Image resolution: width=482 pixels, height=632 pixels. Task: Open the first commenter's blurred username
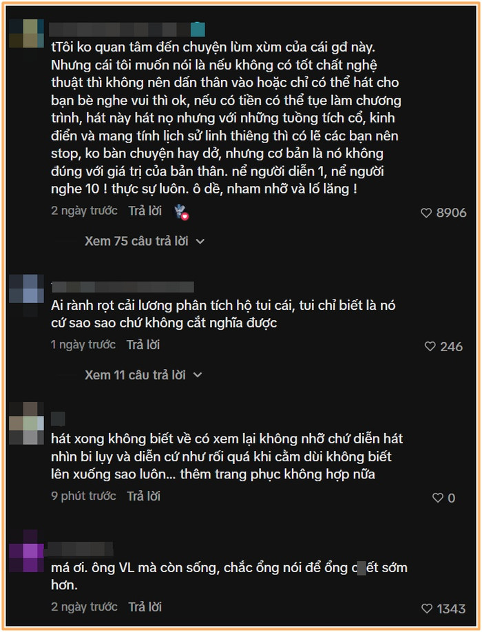click(x=127, y=30)
